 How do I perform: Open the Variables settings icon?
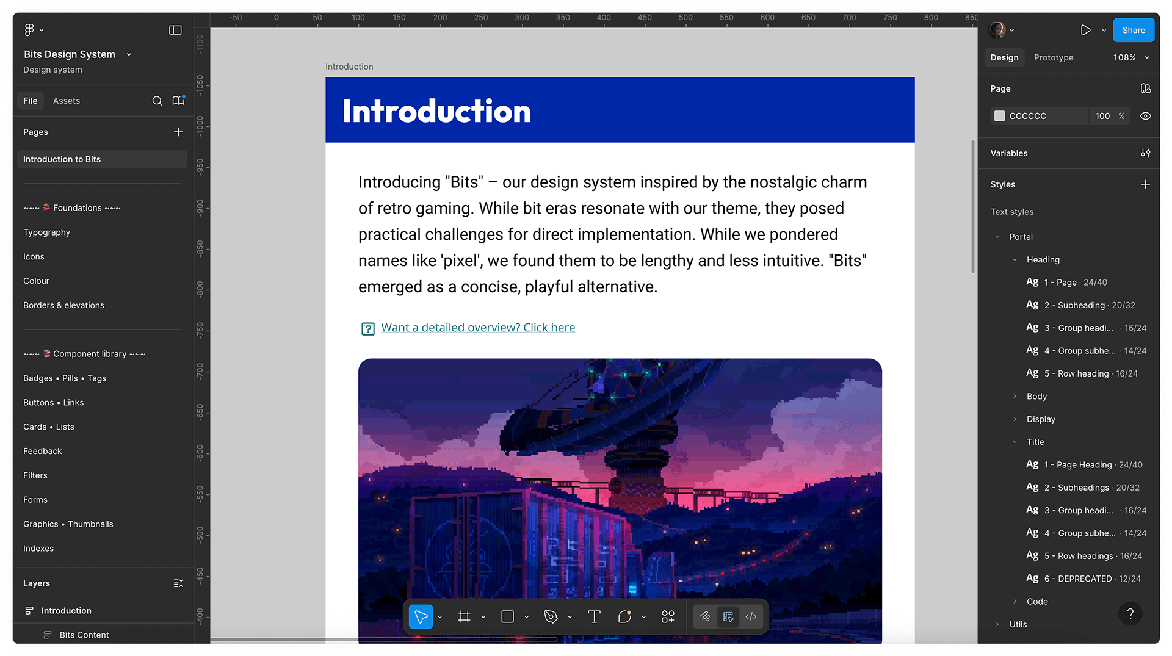(1146, 153)
